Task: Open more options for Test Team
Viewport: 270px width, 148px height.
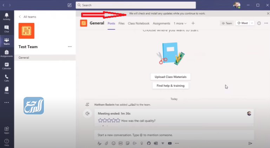Action: 70,47
